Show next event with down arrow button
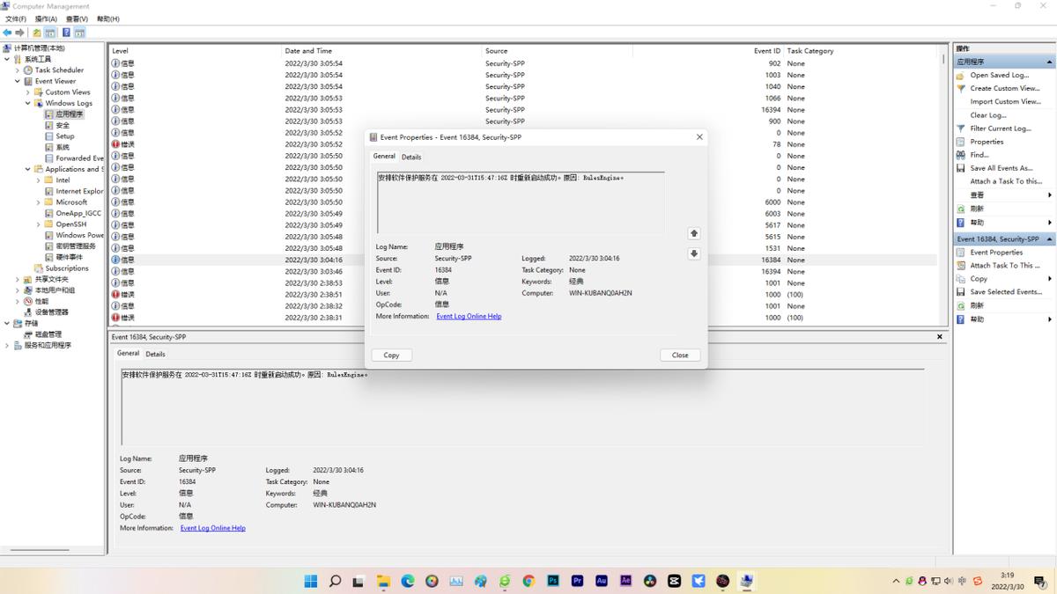The image size is (1057, 594). (694, 253)
